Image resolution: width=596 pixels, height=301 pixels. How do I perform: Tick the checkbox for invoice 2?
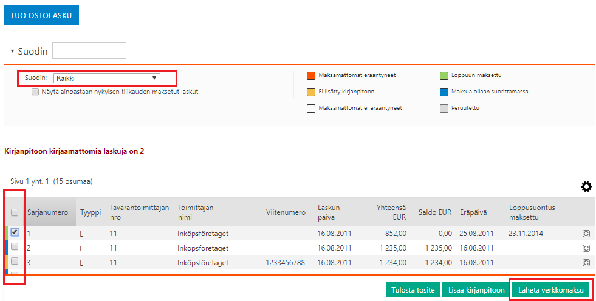15,247
